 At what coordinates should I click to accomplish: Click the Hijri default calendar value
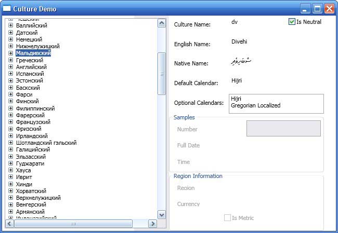(x=237, y=80)
